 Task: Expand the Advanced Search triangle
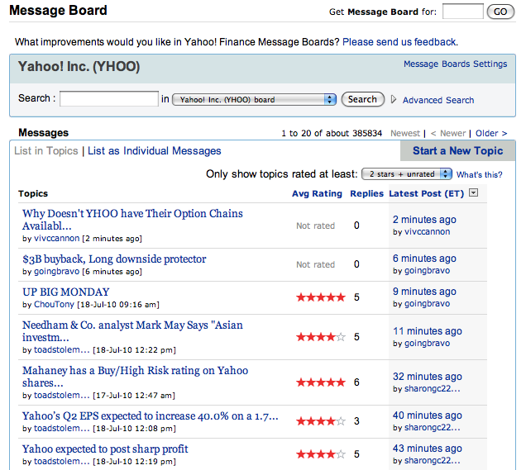(x=394, y=99)
